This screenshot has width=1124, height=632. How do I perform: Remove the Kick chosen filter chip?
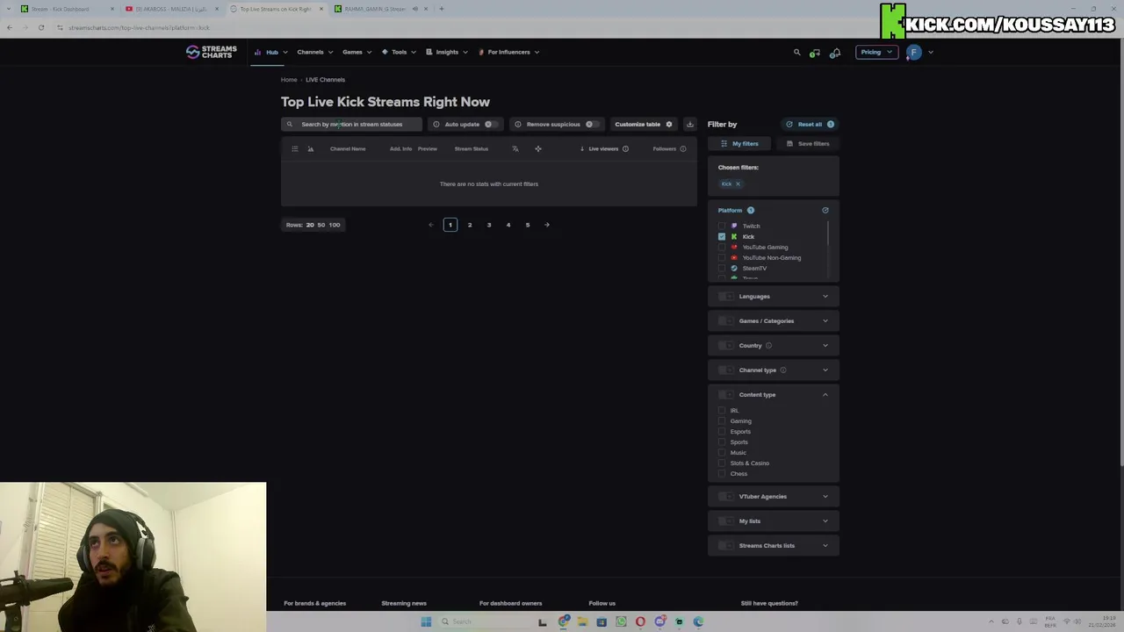coord(738,183)
